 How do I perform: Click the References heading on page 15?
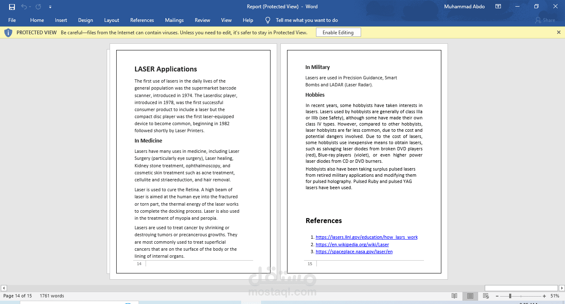pyautogui.click(x=323, y=221)
